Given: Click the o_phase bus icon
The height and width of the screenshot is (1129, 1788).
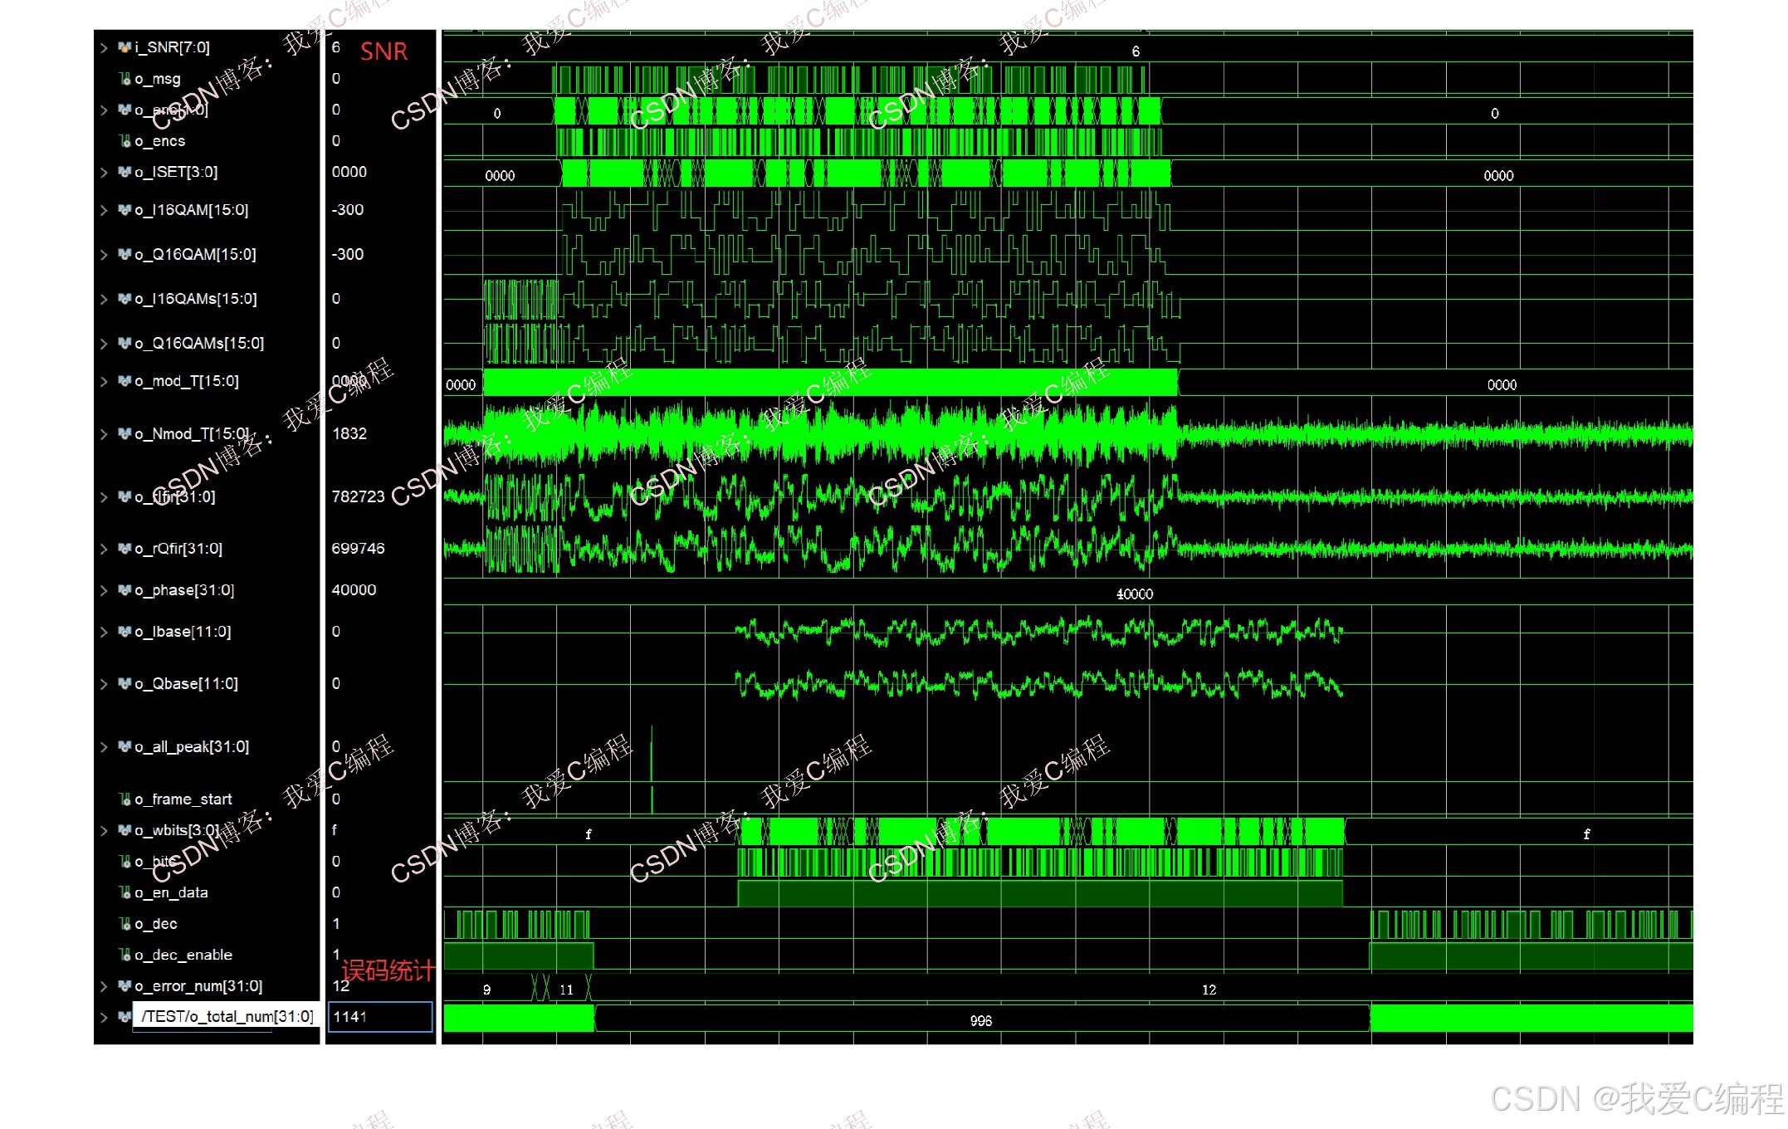Looking at the screenshot, I should [x=125, y=590].
